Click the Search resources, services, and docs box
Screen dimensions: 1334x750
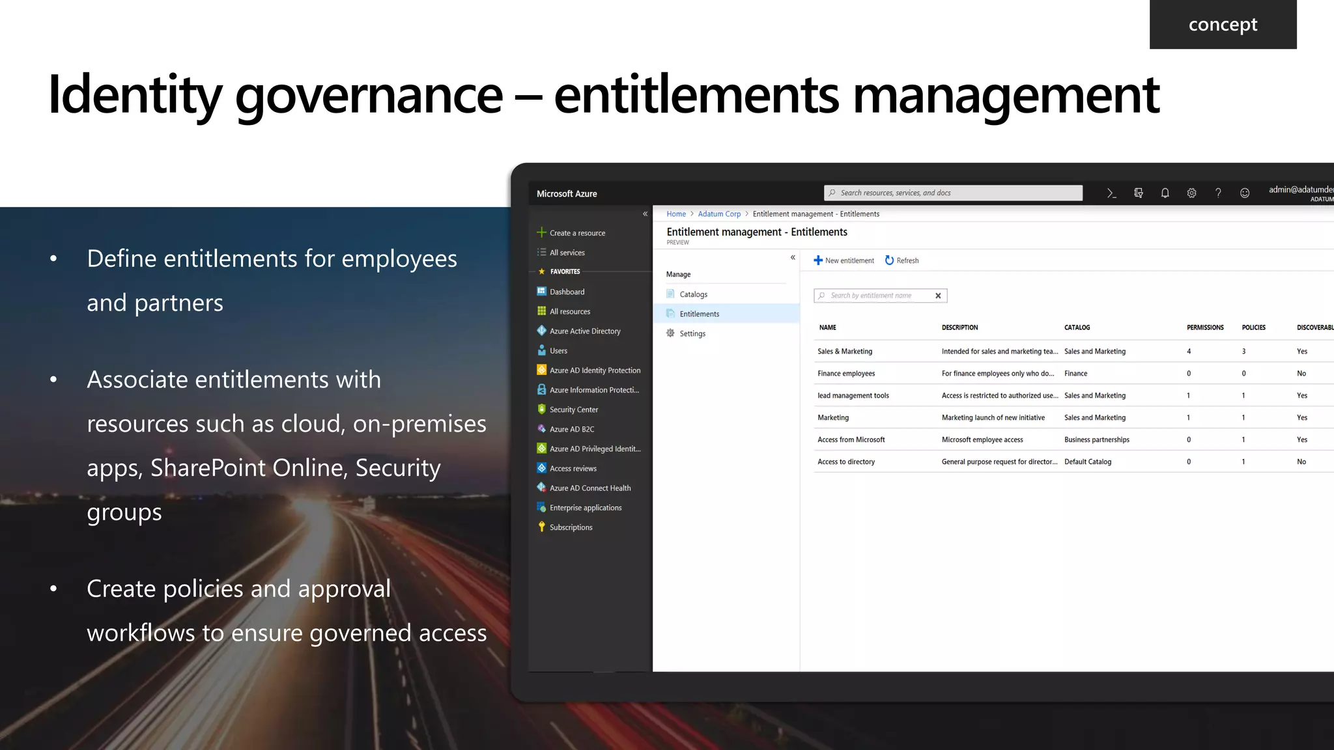953,193
